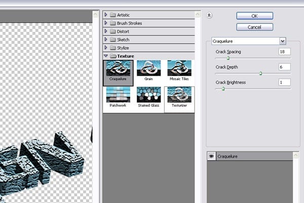304x203 pixels.
Task: Cancel the filter gallery dialog
Action: [x=254, y=27]
